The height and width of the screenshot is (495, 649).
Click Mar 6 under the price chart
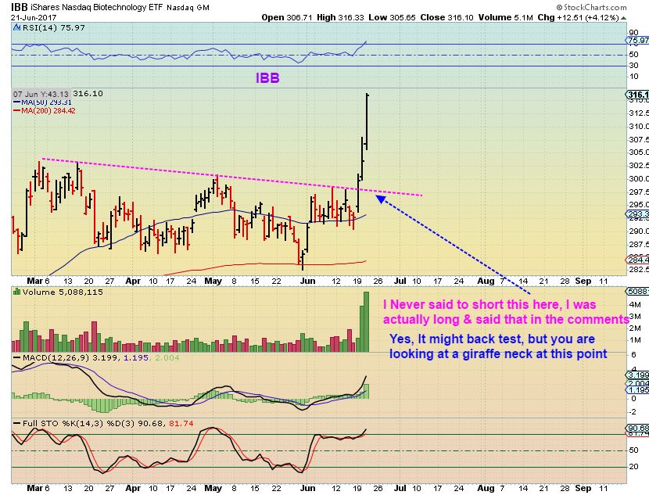[x=38, y=281]
